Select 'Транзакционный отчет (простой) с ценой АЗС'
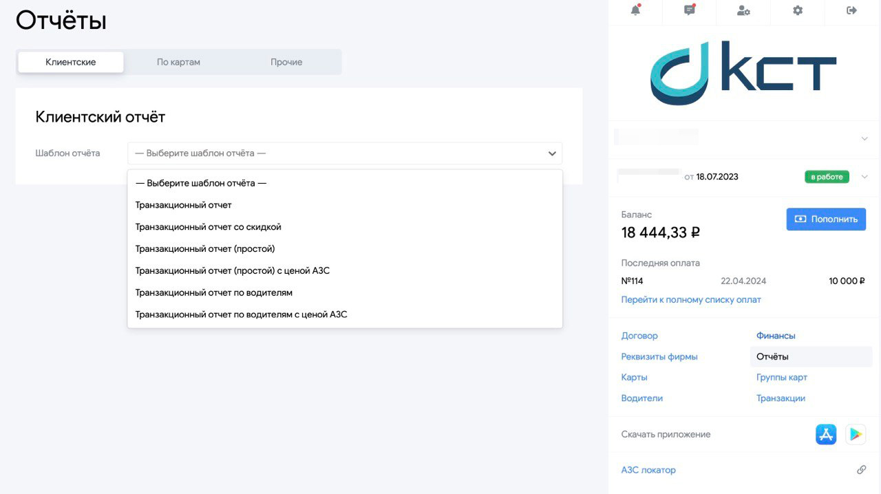This screenshot has width=881, height=494. (232, 270)
